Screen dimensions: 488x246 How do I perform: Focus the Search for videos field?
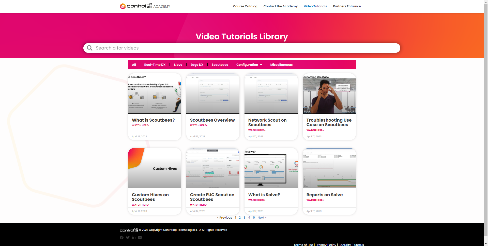tap(242, 48)
